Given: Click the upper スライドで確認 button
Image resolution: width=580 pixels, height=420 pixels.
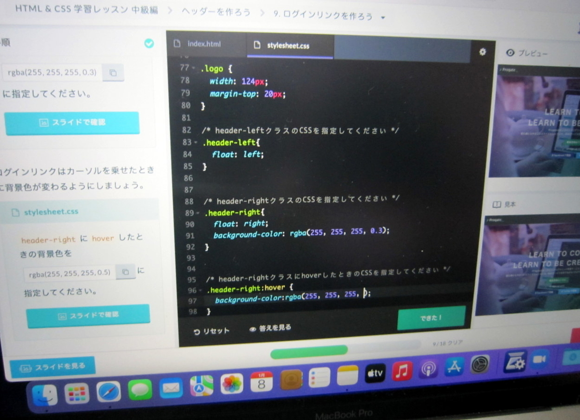Looking at the screenshot, I should (x=72, y=123).
